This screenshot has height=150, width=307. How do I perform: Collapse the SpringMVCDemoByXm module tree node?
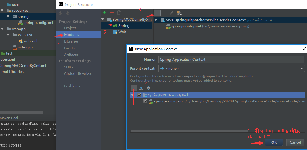coord(103,20)
